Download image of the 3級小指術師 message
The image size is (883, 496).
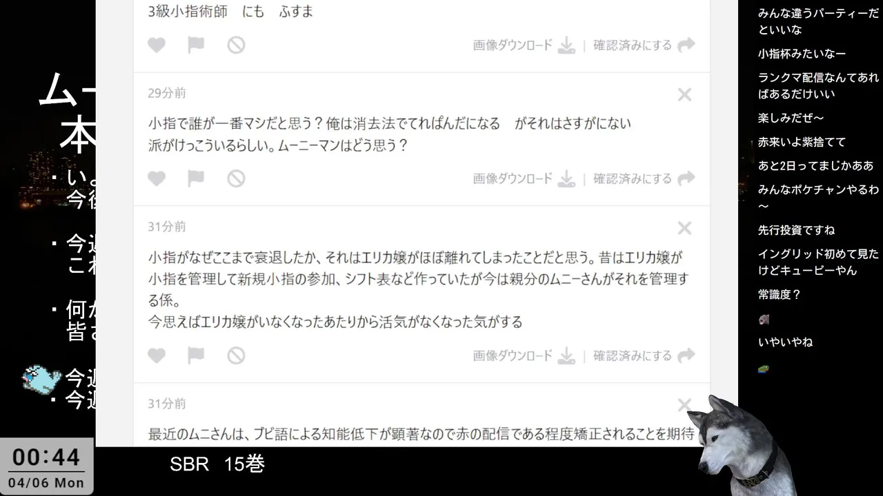(524, 45)
